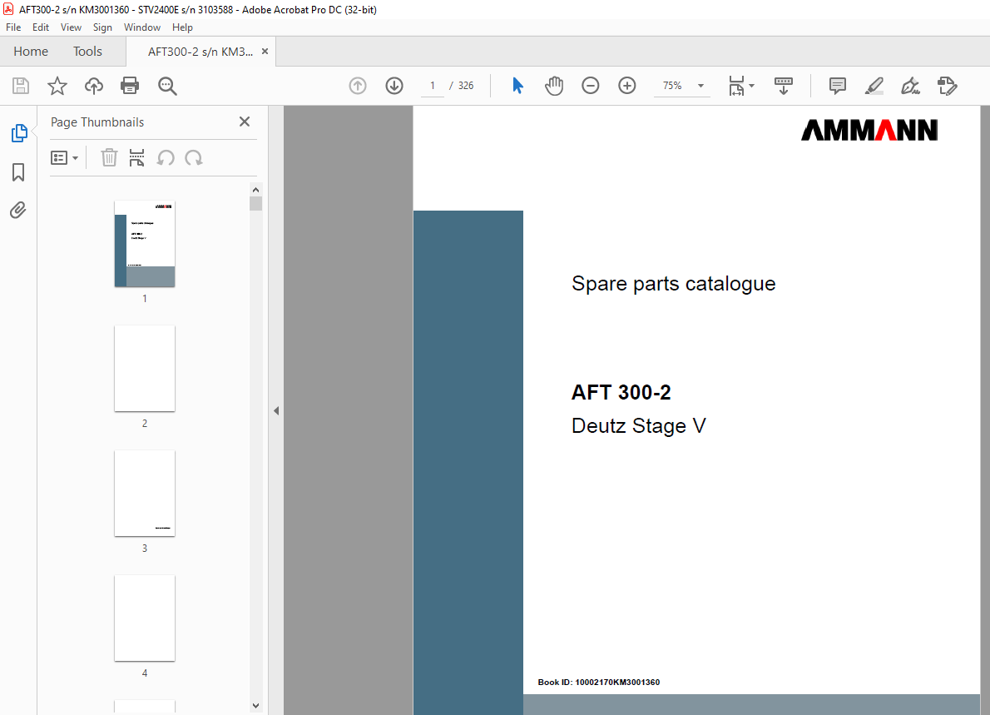Go to previous page arrow

[x=358, y=86]
